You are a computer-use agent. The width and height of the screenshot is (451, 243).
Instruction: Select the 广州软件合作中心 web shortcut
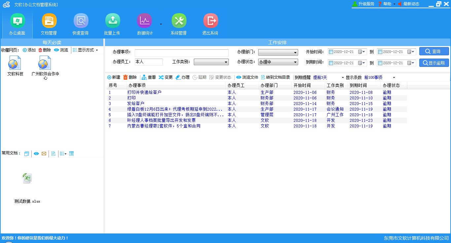pos(45,68)
